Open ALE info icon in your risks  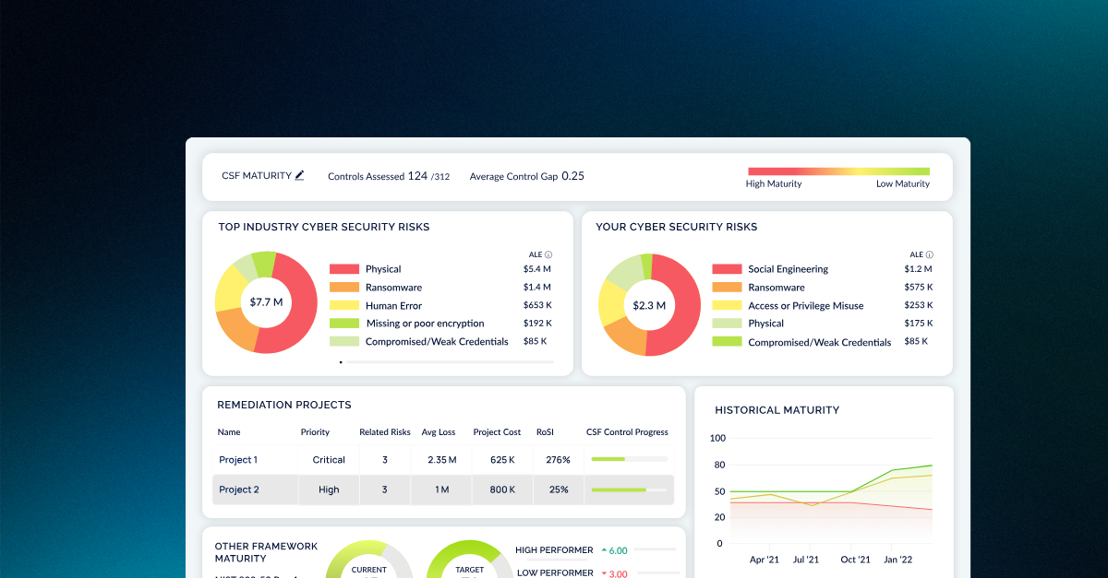point(929,255)
